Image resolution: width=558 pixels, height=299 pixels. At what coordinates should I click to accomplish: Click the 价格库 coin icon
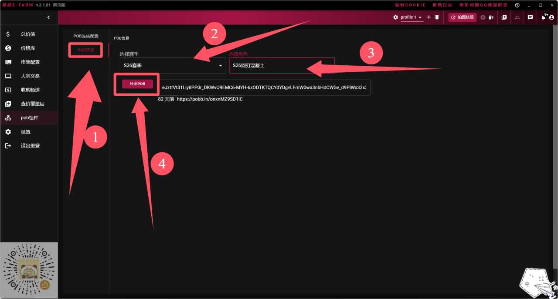pyautogui.click(x=8, y=48)
